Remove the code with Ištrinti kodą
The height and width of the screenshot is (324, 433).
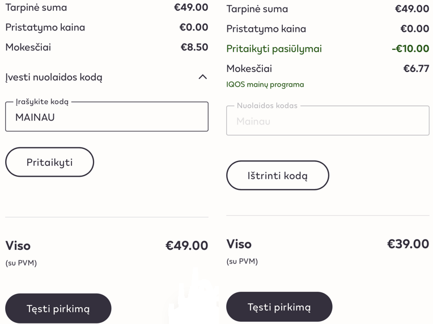[278, 175]
